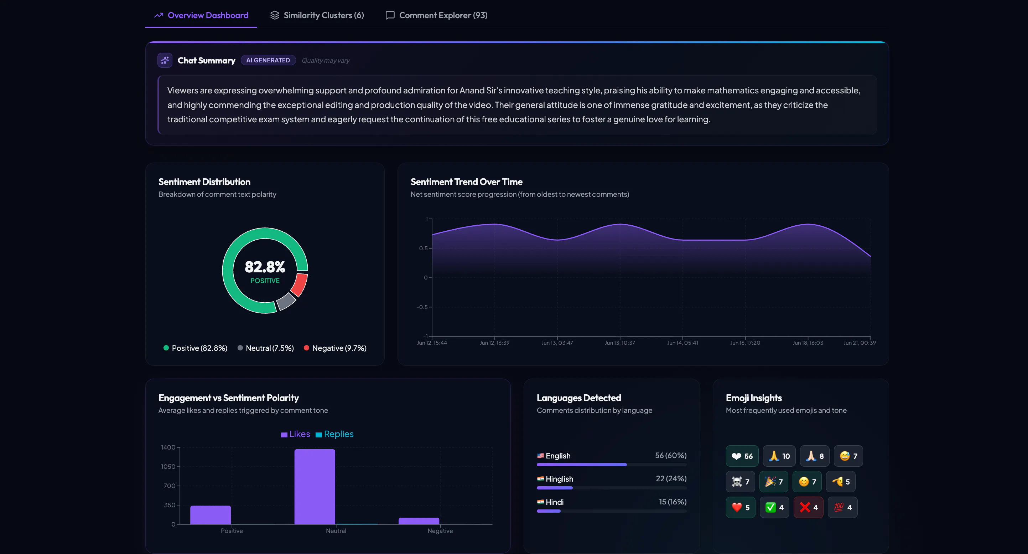The height and width of the screenshot is (554, 1028).
Task: Click the Hinglish language progress bar
Action: click(x=612, y=488)
